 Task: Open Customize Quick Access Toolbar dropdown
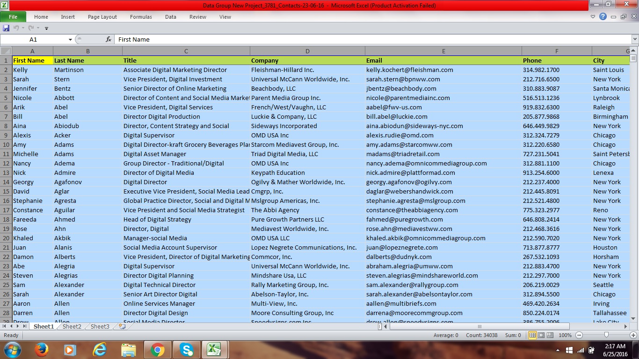pos(46,29)
